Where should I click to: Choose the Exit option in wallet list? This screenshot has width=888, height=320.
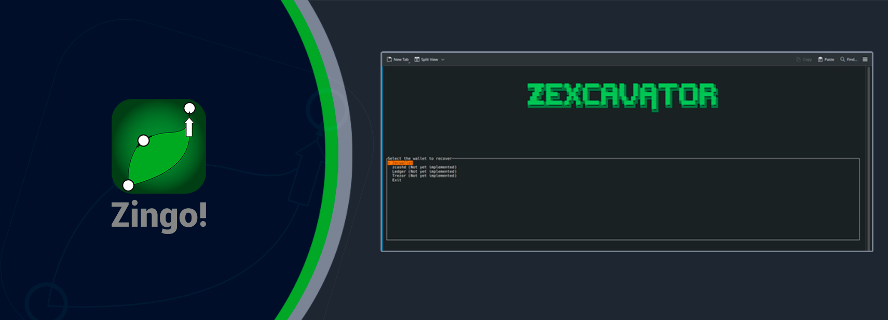(397, 180)
